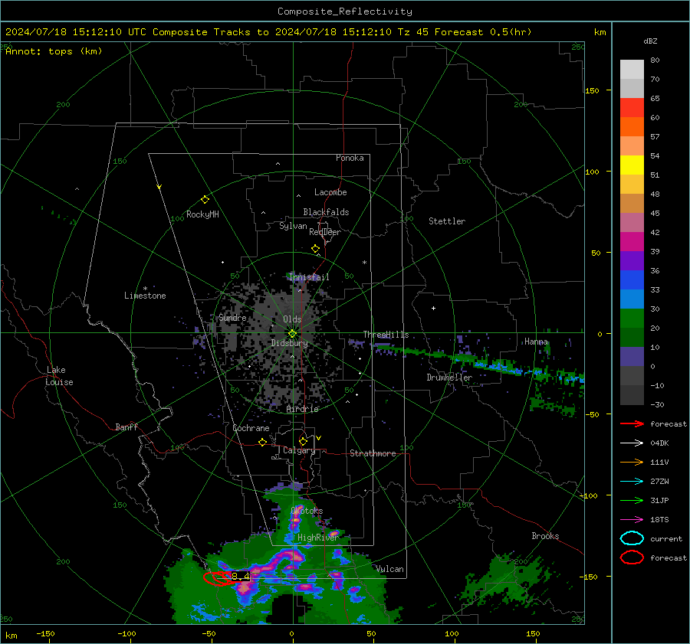Click the Didsbury city label
Viewport: 690px width, 644px height.
(290, 343)
